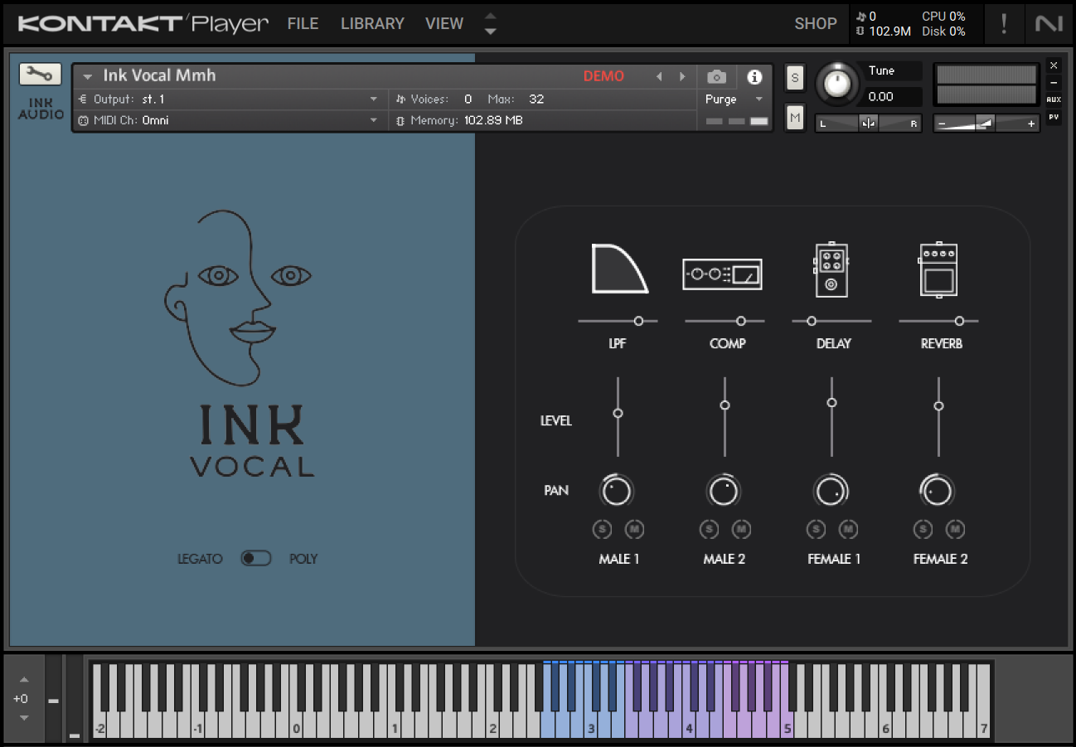Open the Purge dropdown menu
The height and width of the screenshot is (747, 1076).
[734, 99]
